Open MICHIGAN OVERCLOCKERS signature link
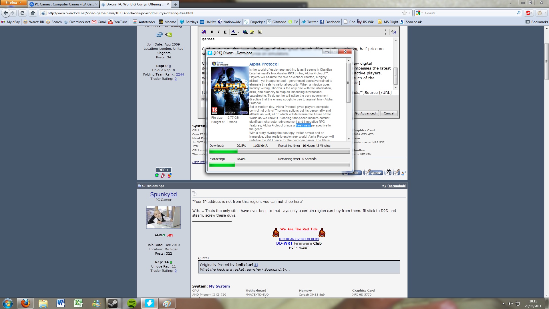The width and height of the screenshot is (549, 309). pyautogui.click(x=299, y=239)
